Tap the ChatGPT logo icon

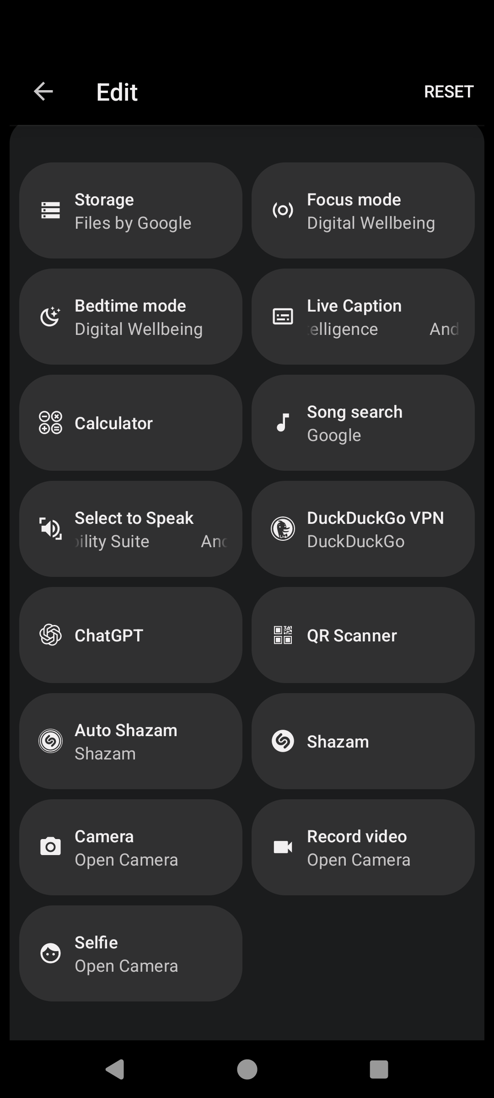[x=50, y=635]
